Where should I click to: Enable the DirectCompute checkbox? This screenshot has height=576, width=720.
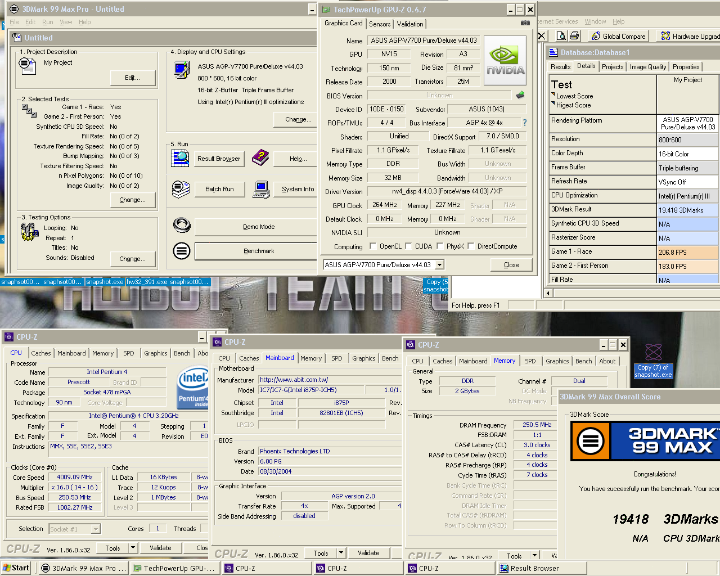pos(471,246)
